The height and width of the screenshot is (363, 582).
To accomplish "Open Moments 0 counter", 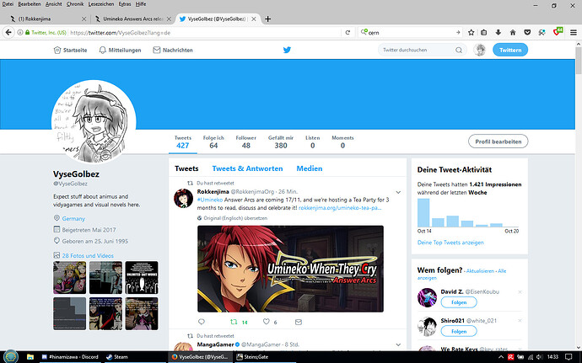I will point(342,142).
